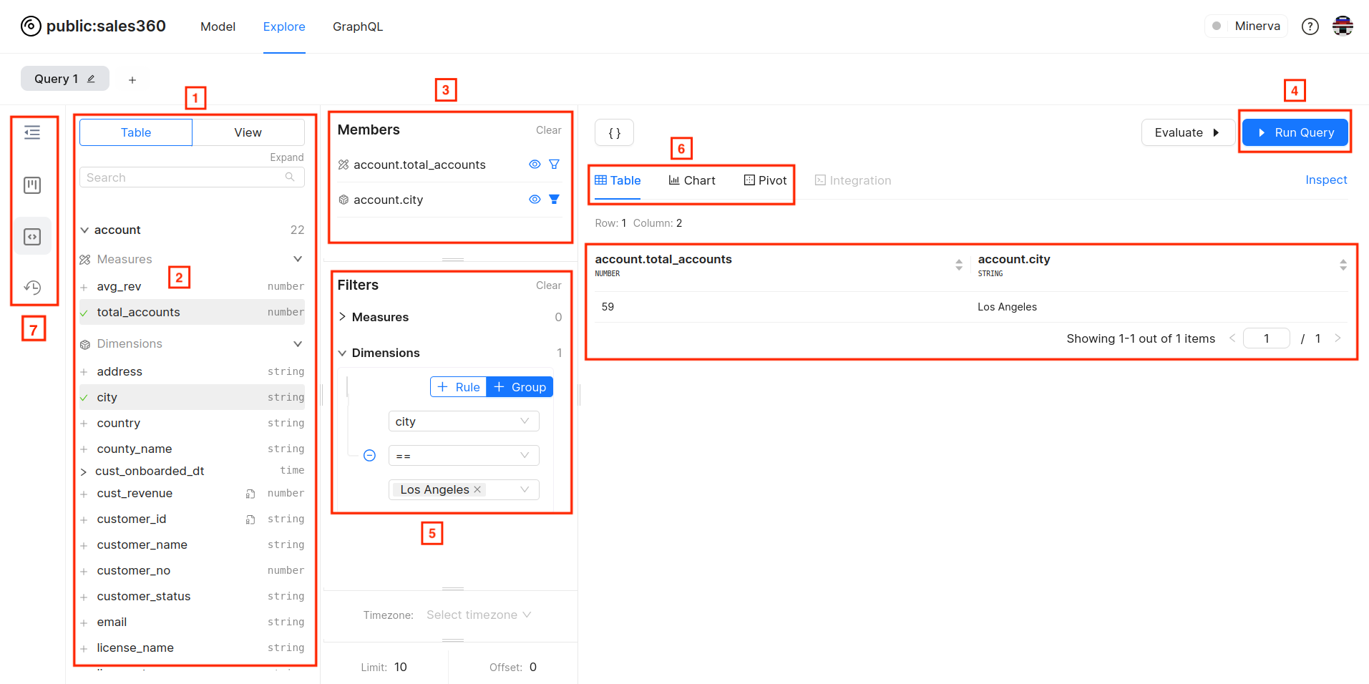Toggle visibility of account.total_accounts member
Screen dimensions: 1369x684
[x=535, y=165]
